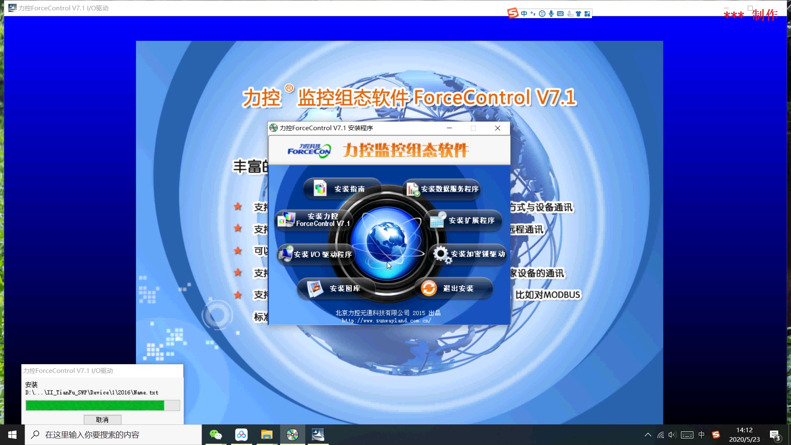Click the 安装加密锁驱动 gear icon

point(441,254)
